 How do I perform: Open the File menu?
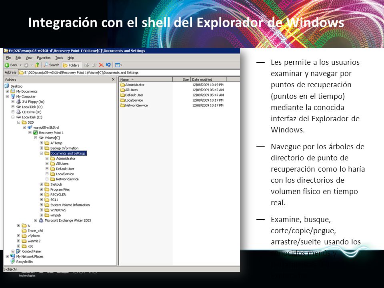point(8,58)
